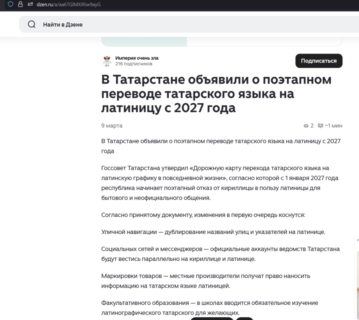This screenshot has height=320, width=359.
Task: Click the ~1 мин reading time label
Action: (334, 126)
